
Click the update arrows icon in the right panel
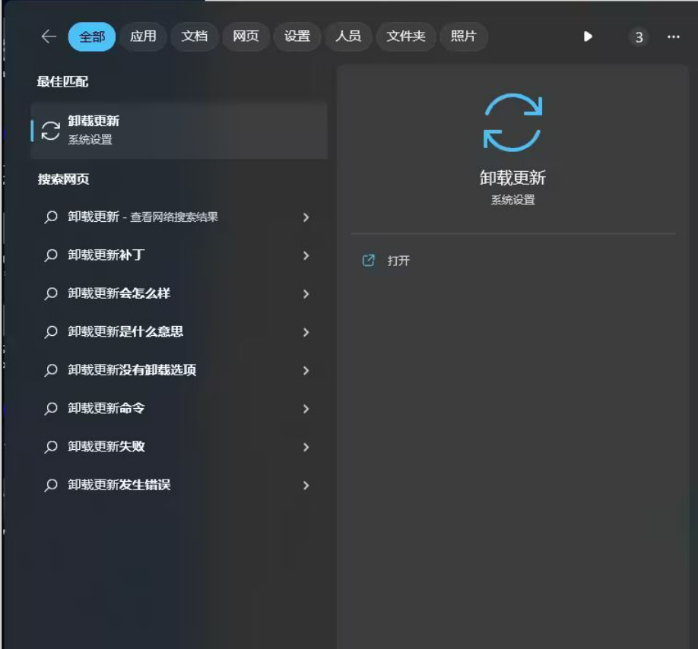pyautogui.click(x=512, y=122)
